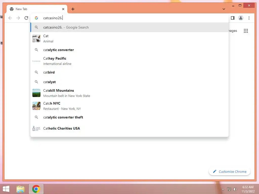Click search icon beside catalytic converter theft
This screenshot has height=194, width=259.
tap(36, 117)
